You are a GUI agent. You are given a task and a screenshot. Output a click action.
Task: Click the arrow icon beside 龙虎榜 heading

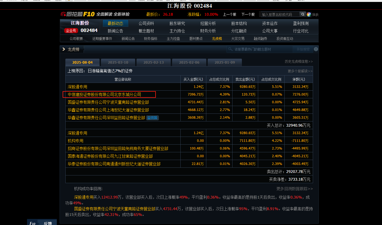point(64,49)
